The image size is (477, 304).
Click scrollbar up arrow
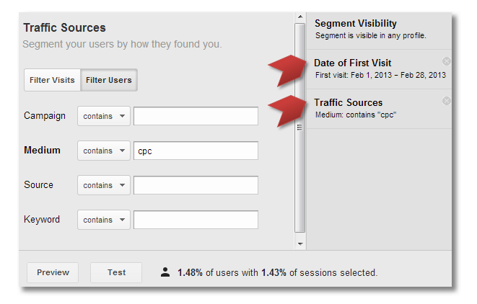(300, 17)
